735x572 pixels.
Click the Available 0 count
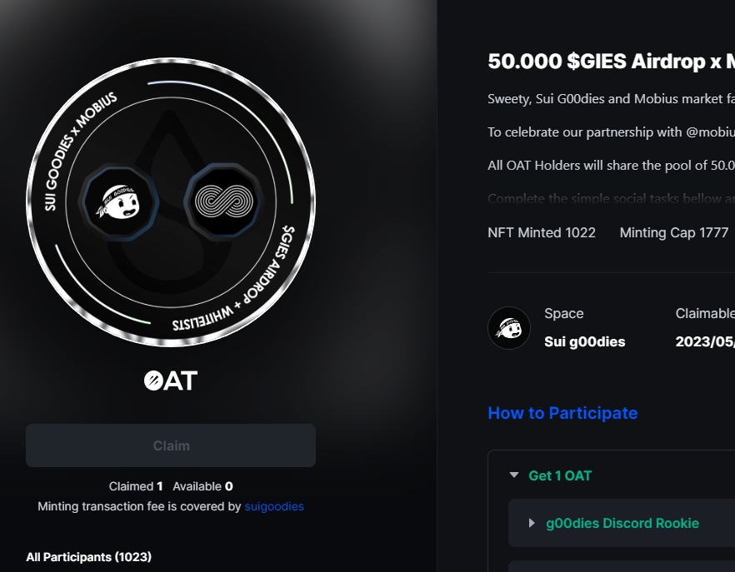click(x=202, y=486)
